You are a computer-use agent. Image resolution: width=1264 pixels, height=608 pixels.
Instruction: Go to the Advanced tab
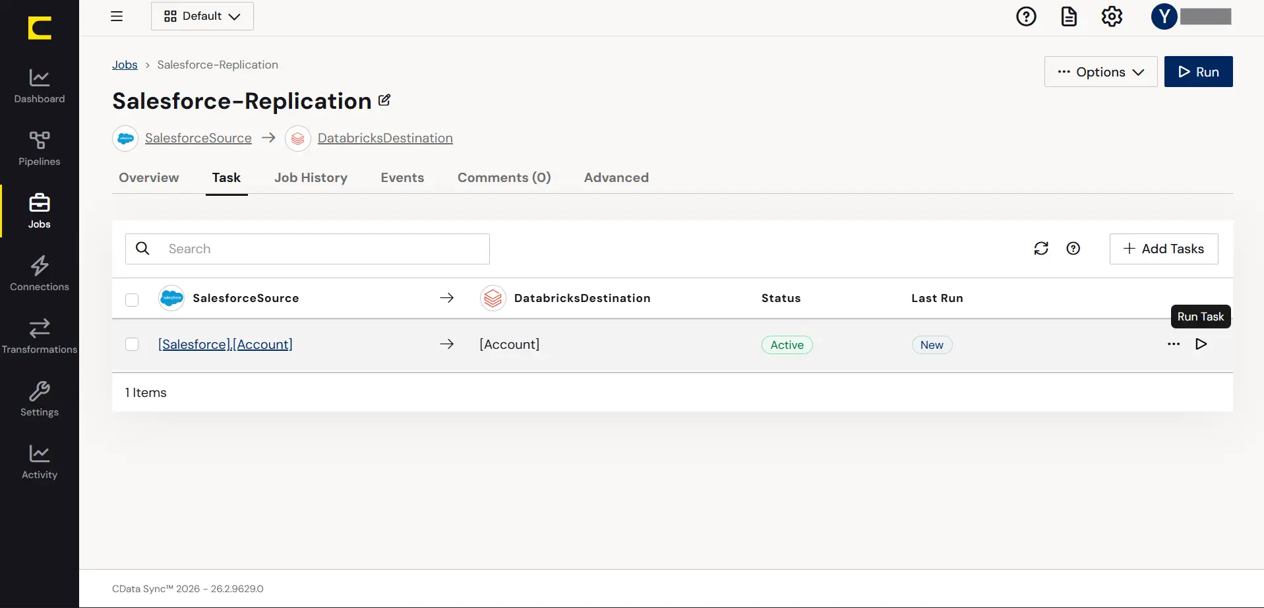tap(617, 177)
